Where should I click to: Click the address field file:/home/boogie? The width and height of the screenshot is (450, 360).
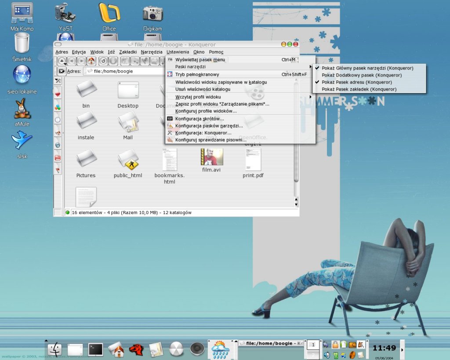(x=125, y=71)
